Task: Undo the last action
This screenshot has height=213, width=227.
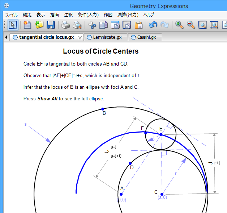Action: (153, 25)
